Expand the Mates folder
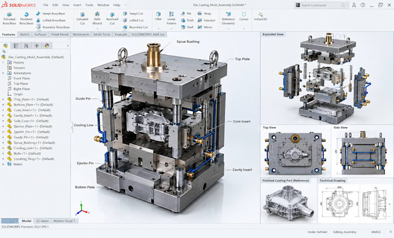The height and width of the screenshot is (238, 394). click(x=3, y=164)
